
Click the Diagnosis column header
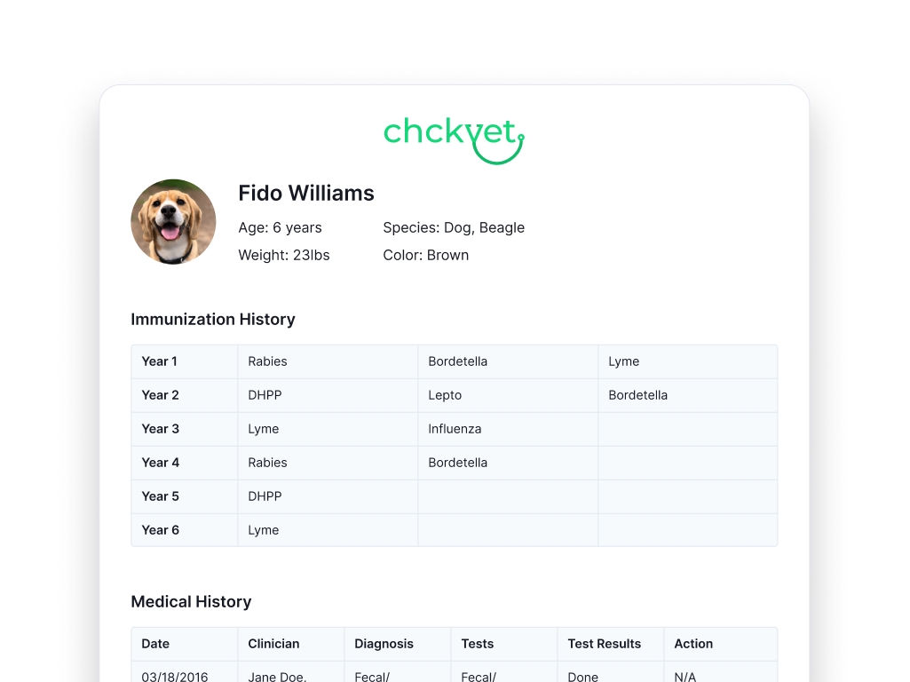(x=384, y=644)
